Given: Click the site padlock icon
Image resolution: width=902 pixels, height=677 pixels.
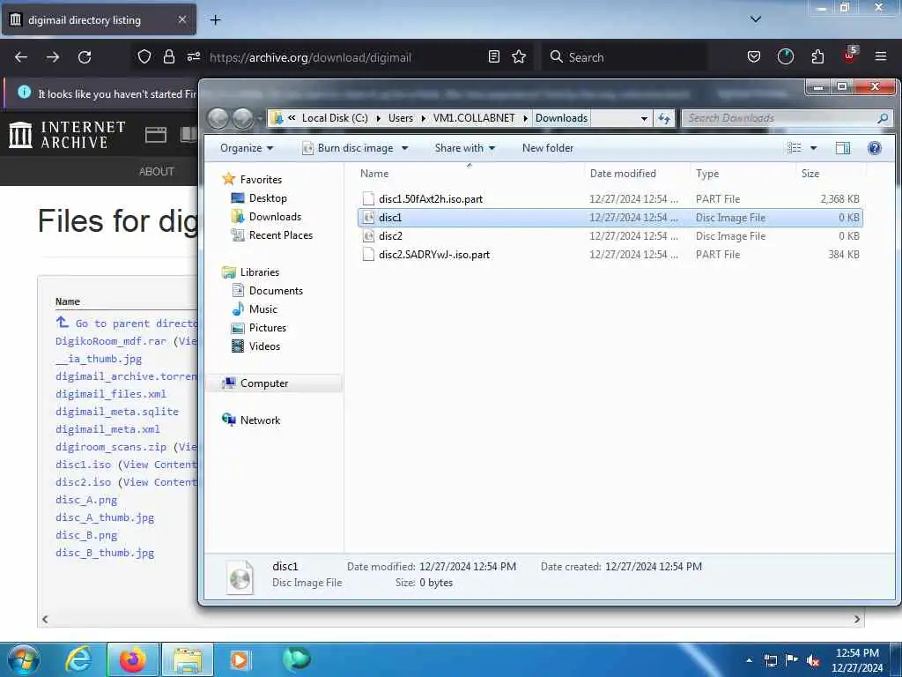Looking at the screenshot, I should [x=168, y=56].
